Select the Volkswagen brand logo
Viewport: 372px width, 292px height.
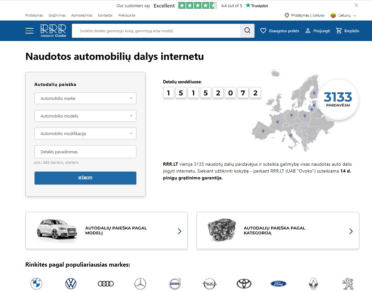coord(71,284)
